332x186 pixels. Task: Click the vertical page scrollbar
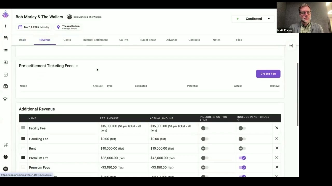pos(298,94)
